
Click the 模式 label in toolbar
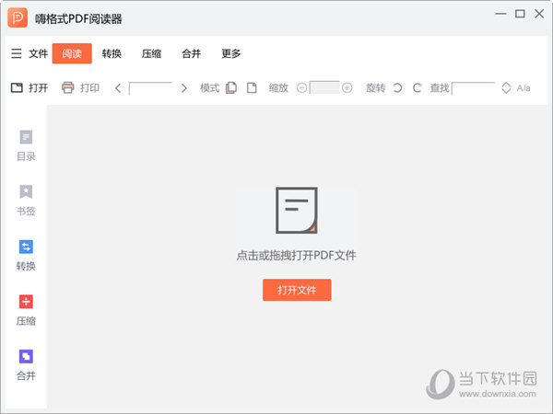coord(210,87)
